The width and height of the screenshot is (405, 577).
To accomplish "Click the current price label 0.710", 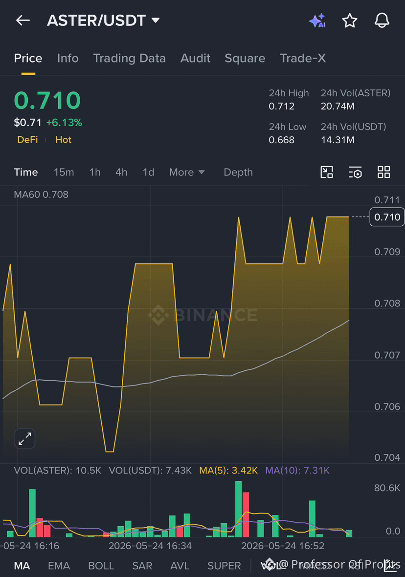I will pos(387,217).
